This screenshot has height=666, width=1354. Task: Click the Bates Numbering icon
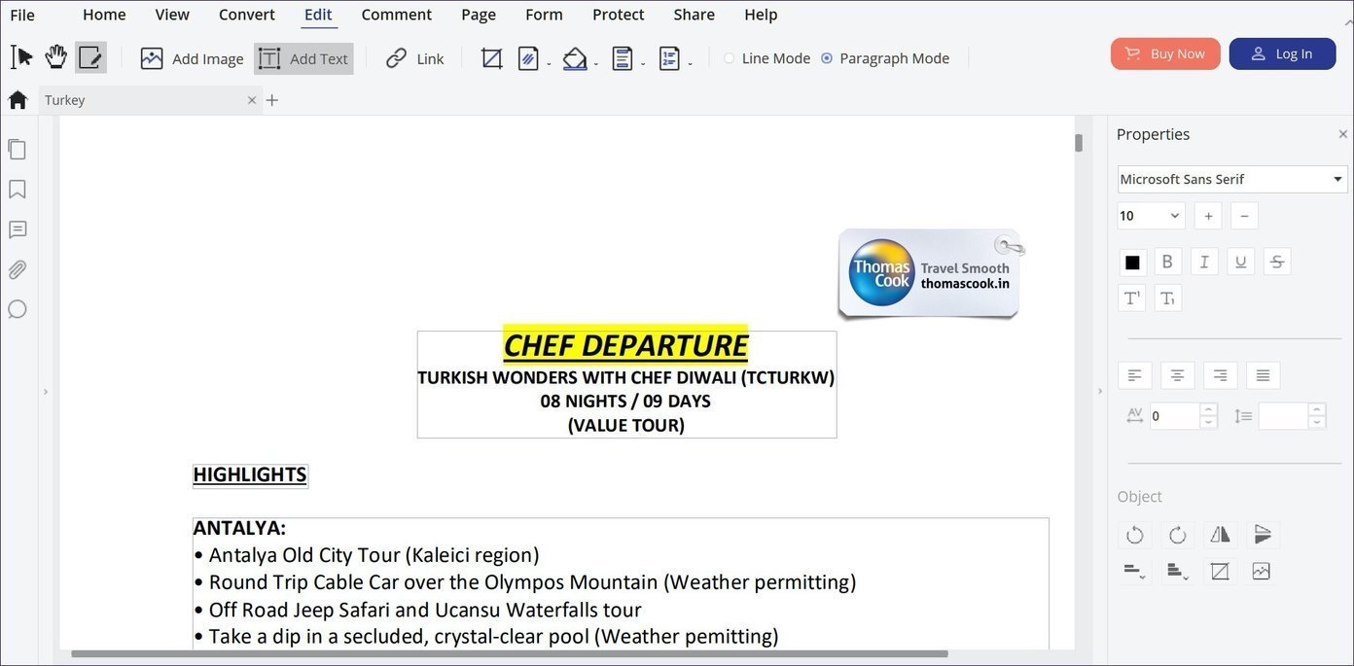coord(669,58)
